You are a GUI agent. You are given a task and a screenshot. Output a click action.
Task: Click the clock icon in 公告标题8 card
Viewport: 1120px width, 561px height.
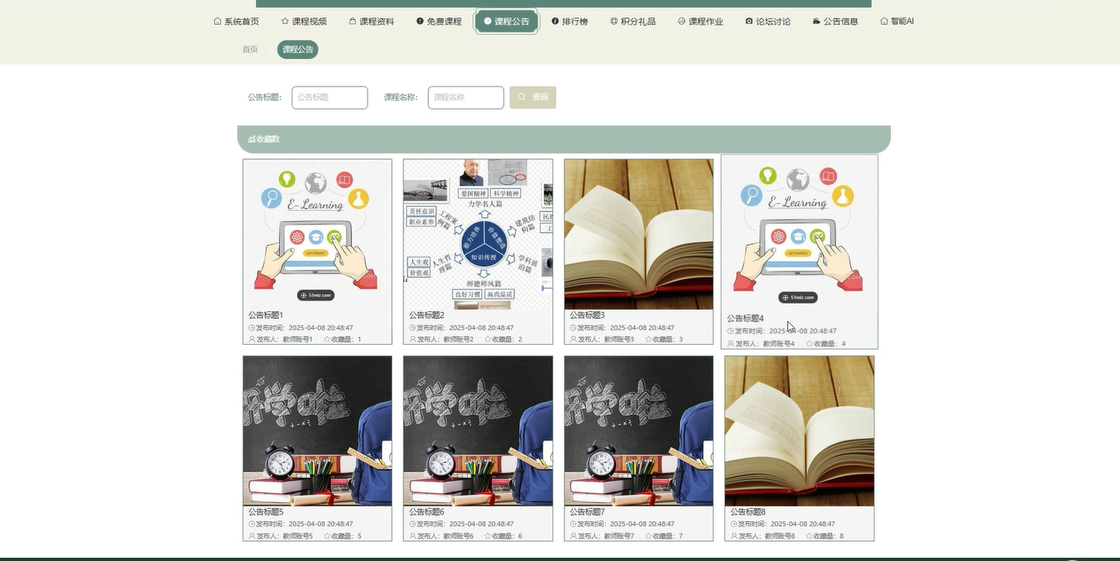734,524
